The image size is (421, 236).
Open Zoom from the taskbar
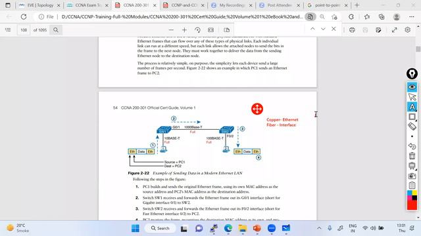click(272, 228)
